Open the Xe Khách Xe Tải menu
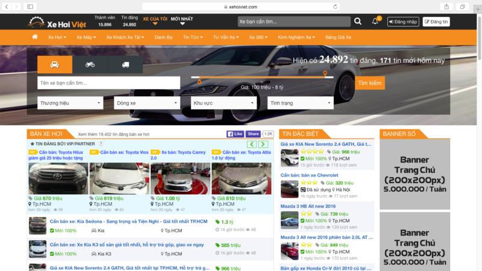Screen dimensions: 482x271 tap(125, 37)
